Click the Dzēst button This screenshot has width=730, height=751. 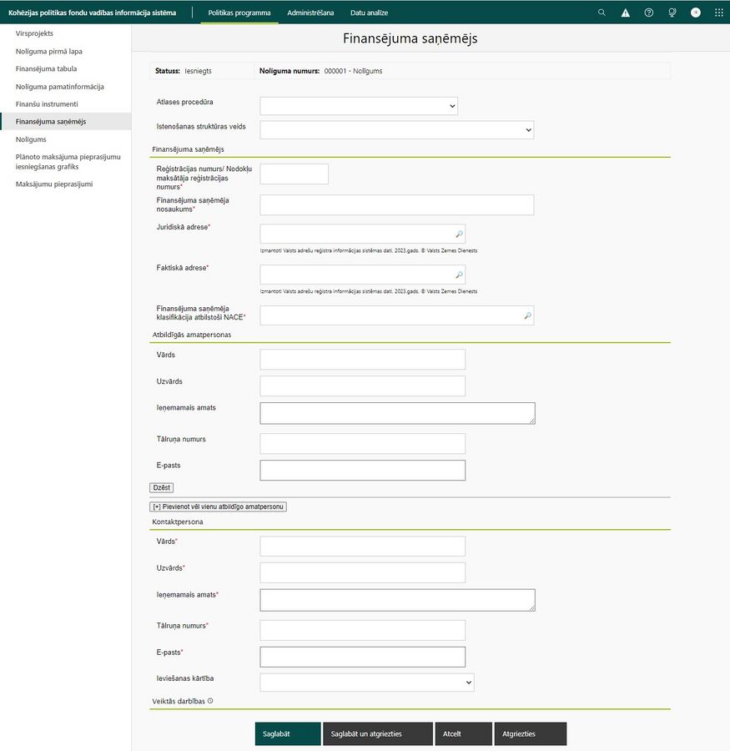pos(161,487)
